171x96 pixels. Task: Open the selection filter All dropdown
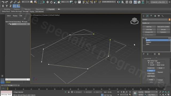(x=26, y=2)
